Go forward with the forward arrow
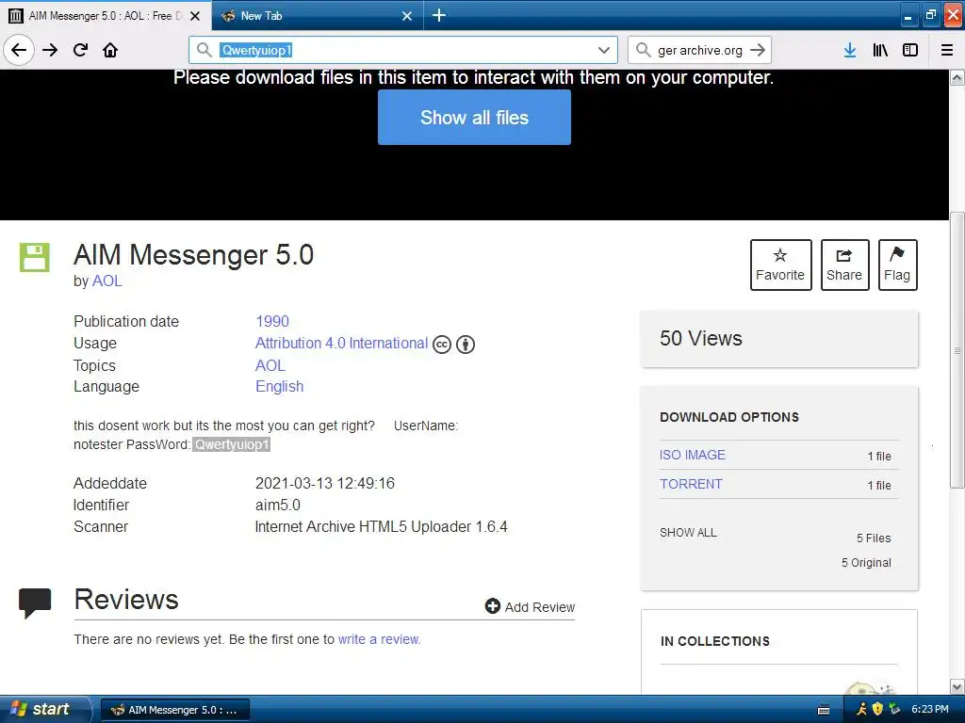Screen dimensions: 965x723 [x=50, y=50]
